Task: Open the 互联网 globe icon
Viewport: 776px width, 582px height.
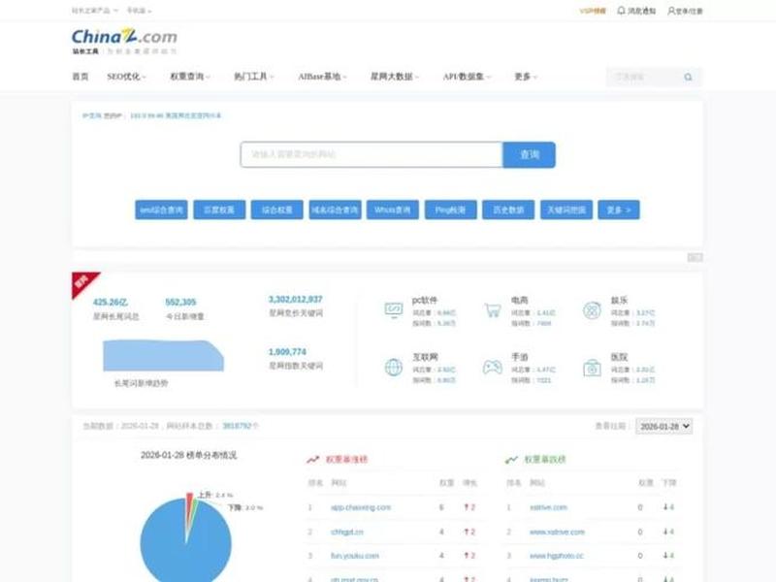Action: (394, 368)
